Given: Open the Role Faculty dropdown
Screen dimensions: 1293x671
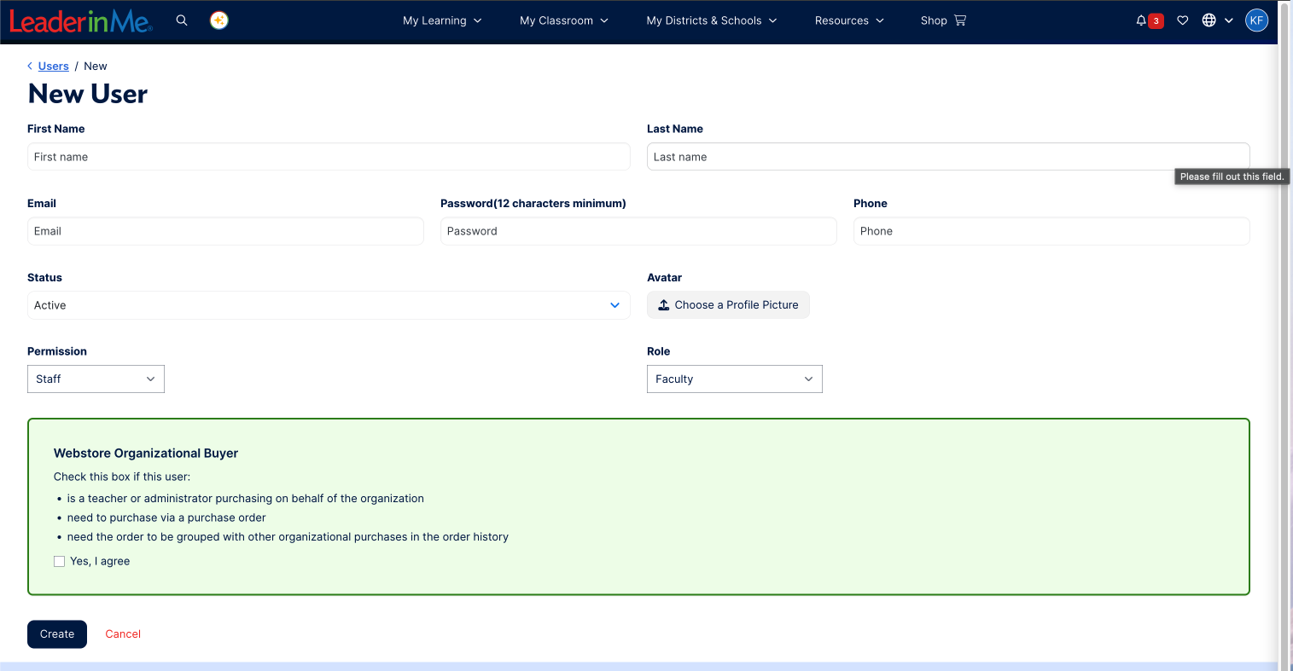Looking at the screenshot, I should pos(734,379).
